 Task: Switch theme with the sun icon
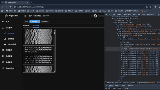click(x=92, y=16)
